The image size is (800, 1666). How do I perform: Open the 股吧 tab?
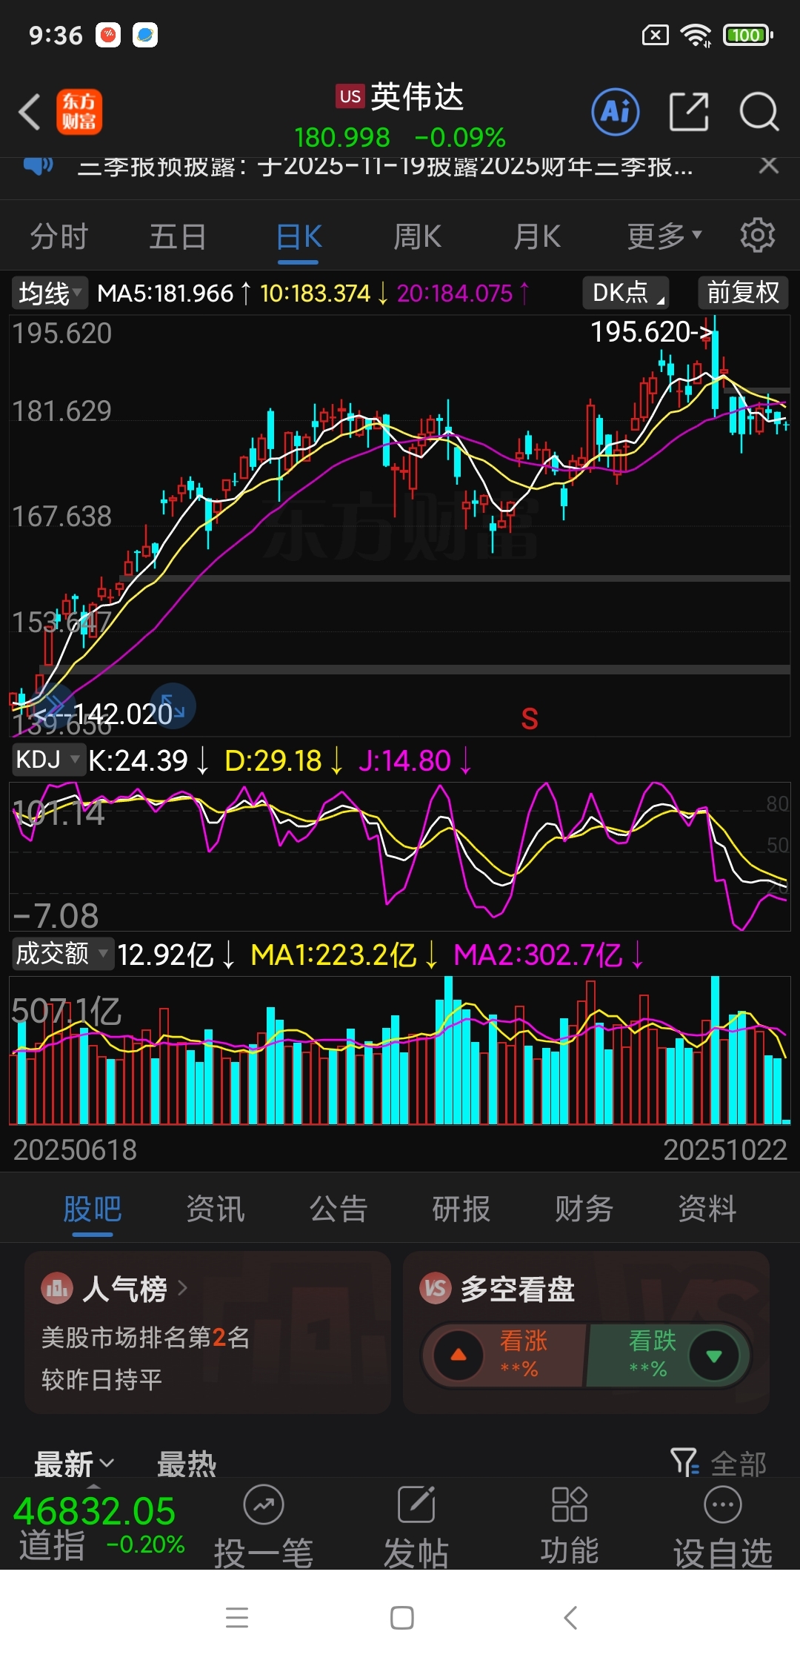92,1209
